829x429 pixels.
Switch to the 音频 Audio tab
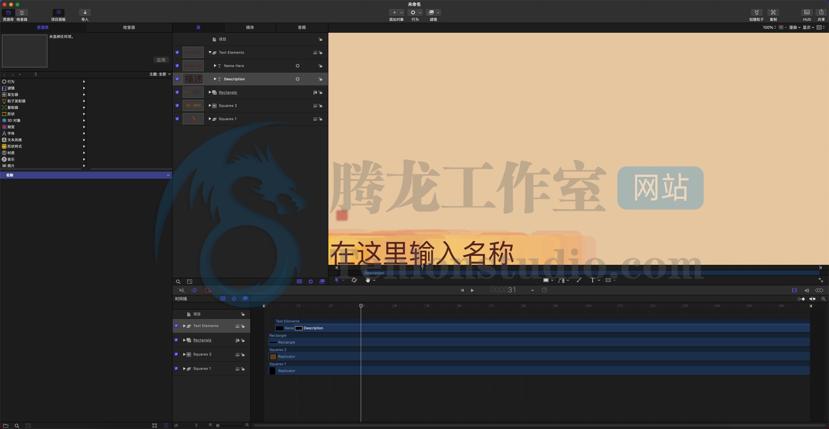coord(302,28)
